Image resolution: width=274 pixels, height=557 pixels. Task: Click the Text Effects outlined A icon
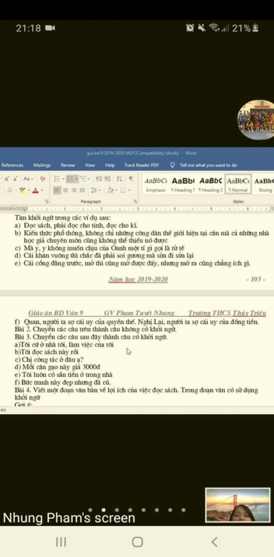coord(10,190)
